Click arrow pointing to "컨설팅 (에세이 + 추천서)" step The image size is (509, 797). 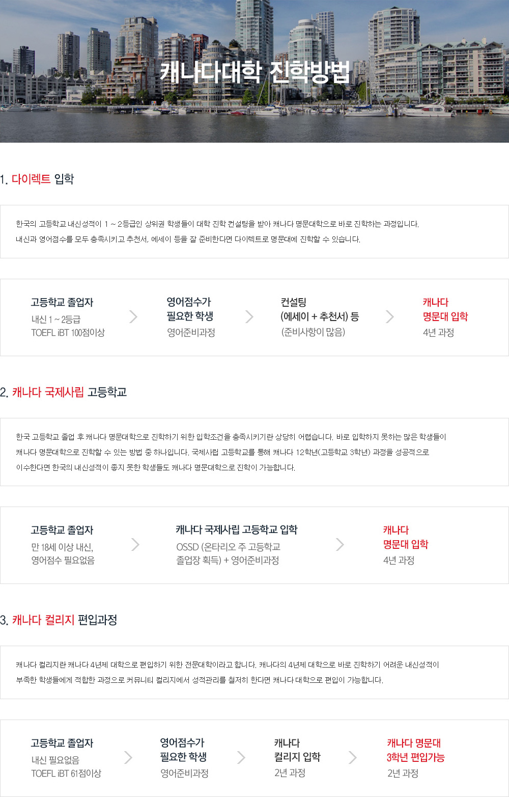coord(249,317)
